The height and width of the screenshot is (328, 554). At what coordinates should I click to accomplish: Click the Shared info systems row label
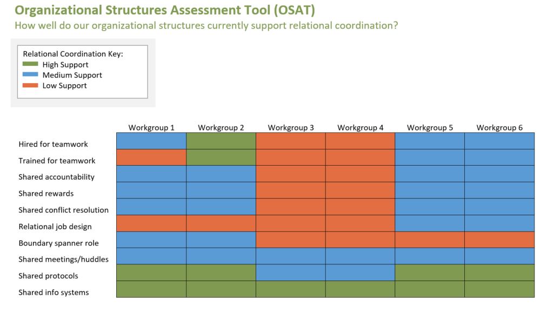54,292
